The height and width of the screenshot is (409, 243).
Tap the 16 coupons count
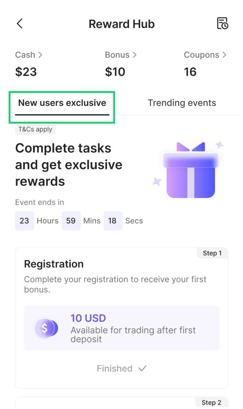(190, 72)
